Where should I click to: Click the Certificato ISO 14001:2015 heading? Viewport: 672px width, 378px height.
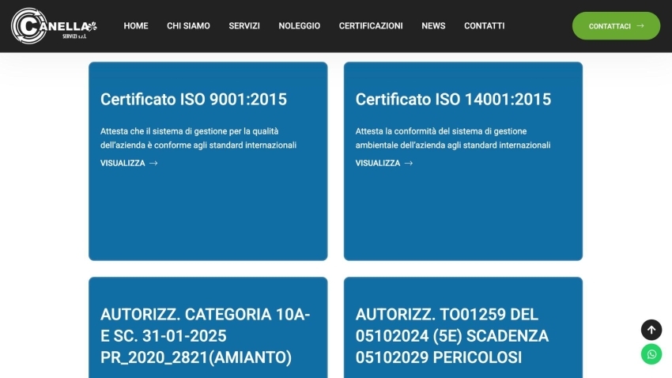(453, 100)
